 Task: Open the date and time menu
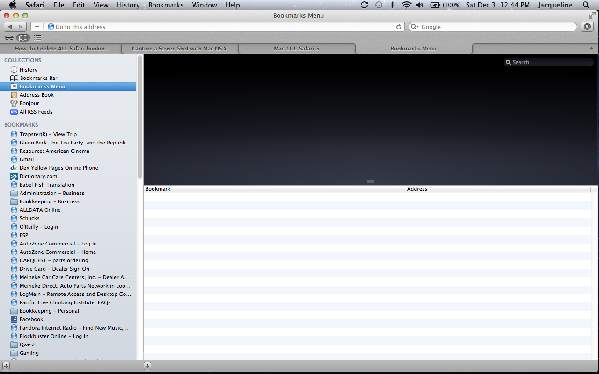click(x=498, y=5)
